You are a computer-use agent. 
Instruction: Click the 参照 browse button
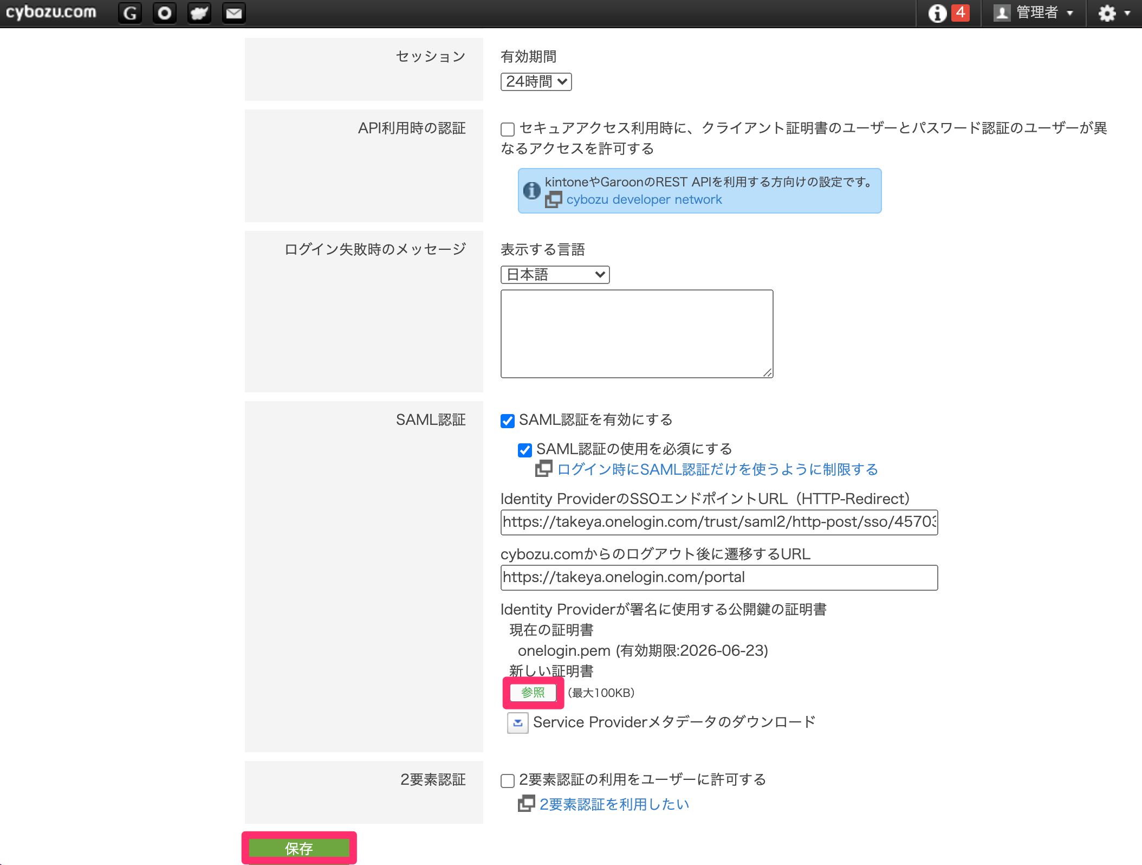[x=533, y=693]
